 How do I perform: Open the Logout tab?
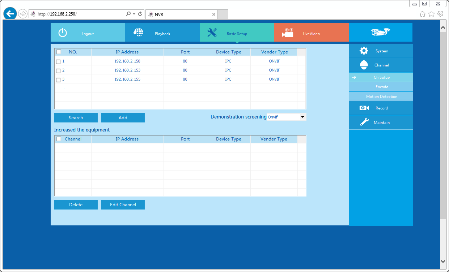coord(88,33)
